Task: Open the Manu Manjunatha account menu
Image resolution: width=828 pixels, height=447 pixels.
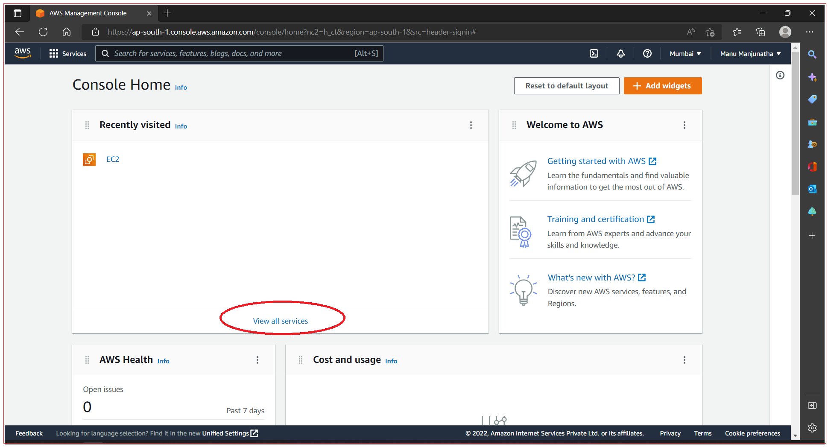Action: [749, 53]
